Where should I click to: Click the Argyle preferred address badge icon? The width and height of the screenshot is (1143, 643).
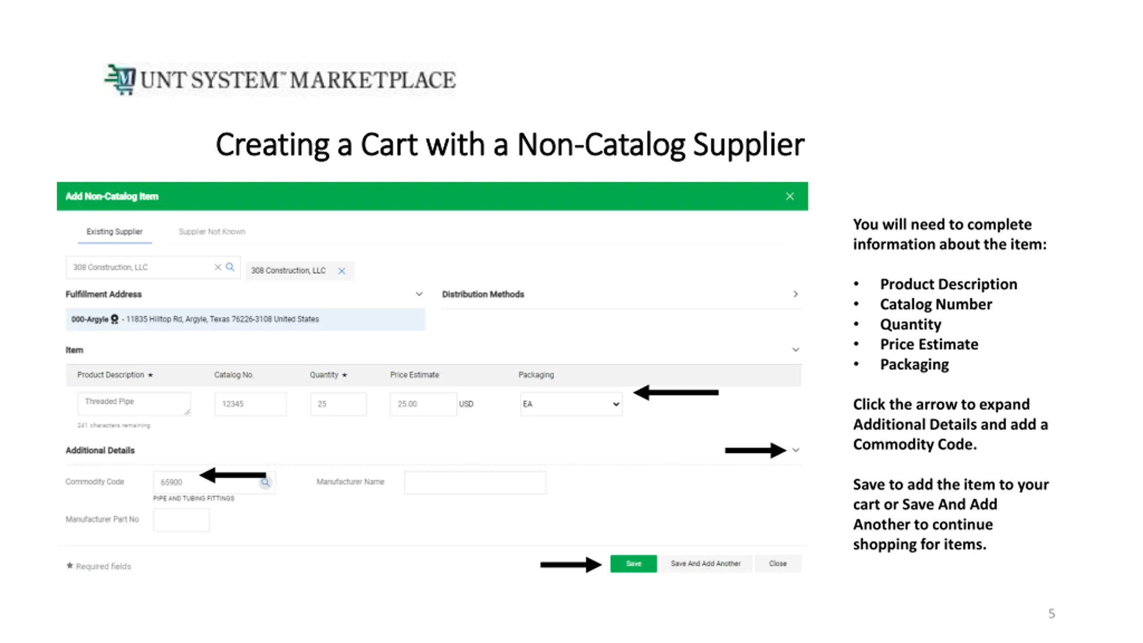point(115,319)
